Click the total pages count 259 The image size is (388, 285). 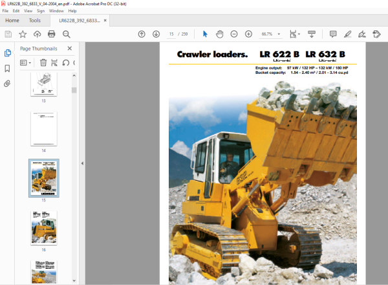[184, 34]
